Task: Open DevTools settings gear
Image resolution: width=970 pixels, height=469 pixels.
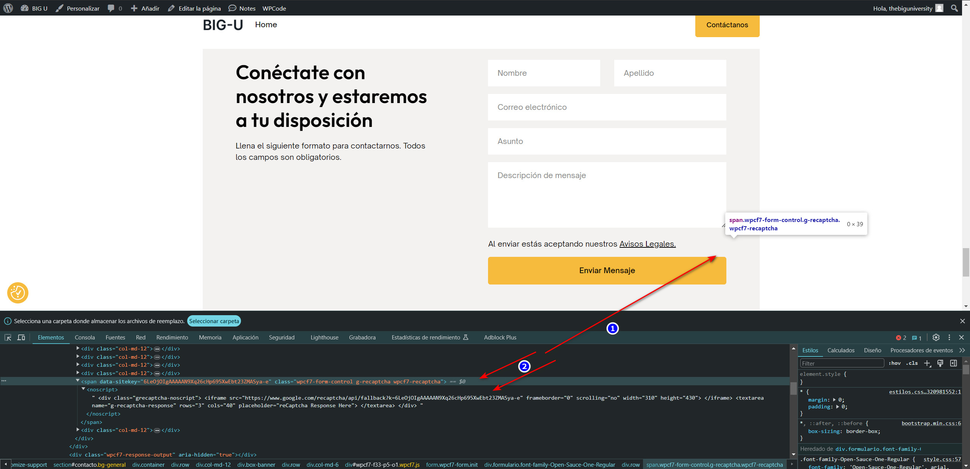Action: pos(936,337)
